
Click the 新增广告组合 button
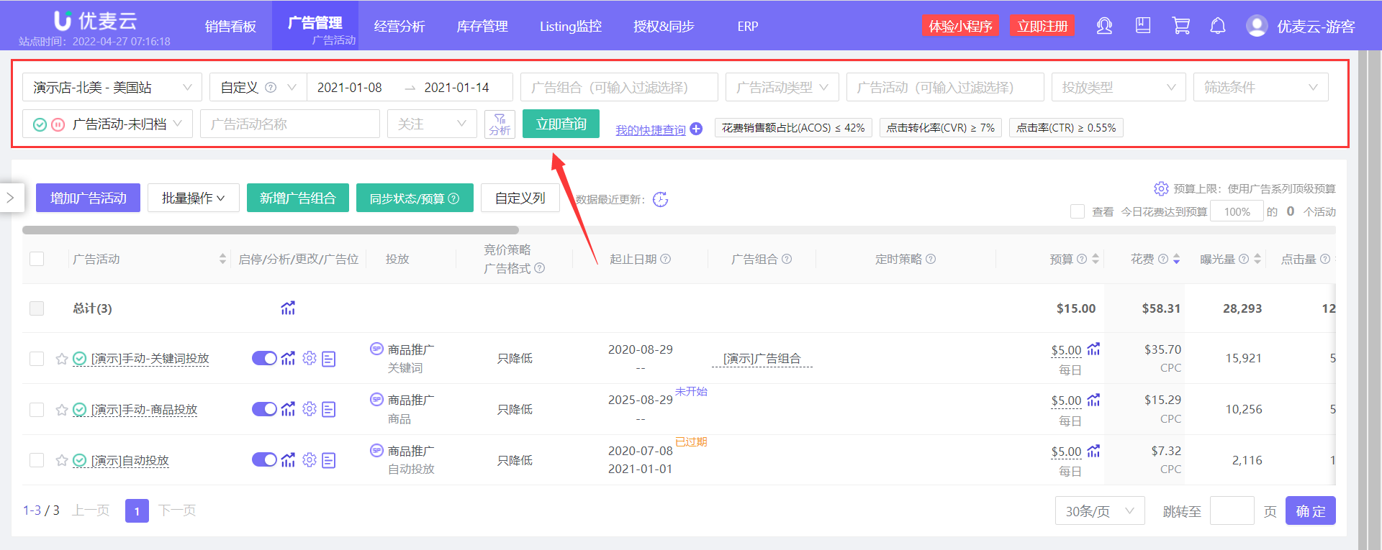coord(298,198)
